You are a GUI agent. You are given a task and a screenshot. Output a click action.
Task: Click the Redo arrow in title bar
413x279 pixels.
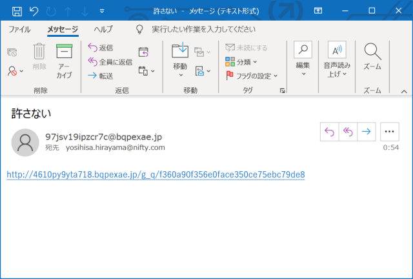[x=51, y=11]
